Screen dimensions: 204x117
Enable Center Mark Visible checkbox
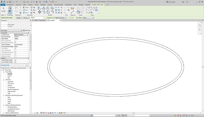[x=15, y=60]
